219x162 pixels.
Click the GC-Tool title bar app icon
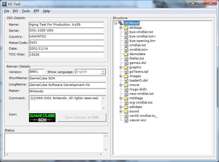[4, 4]
